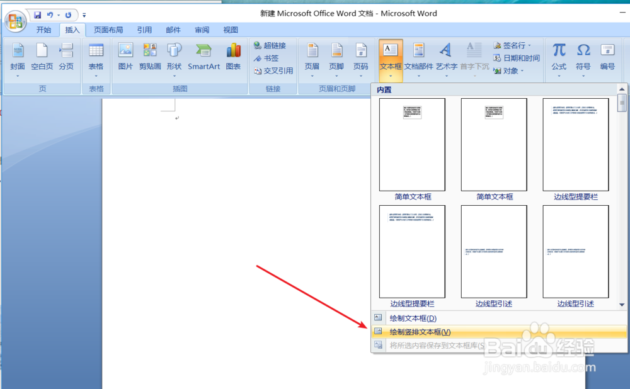
Task: Insert a bookmark with the 书签 icon
Action: click(x=266, y=58)
